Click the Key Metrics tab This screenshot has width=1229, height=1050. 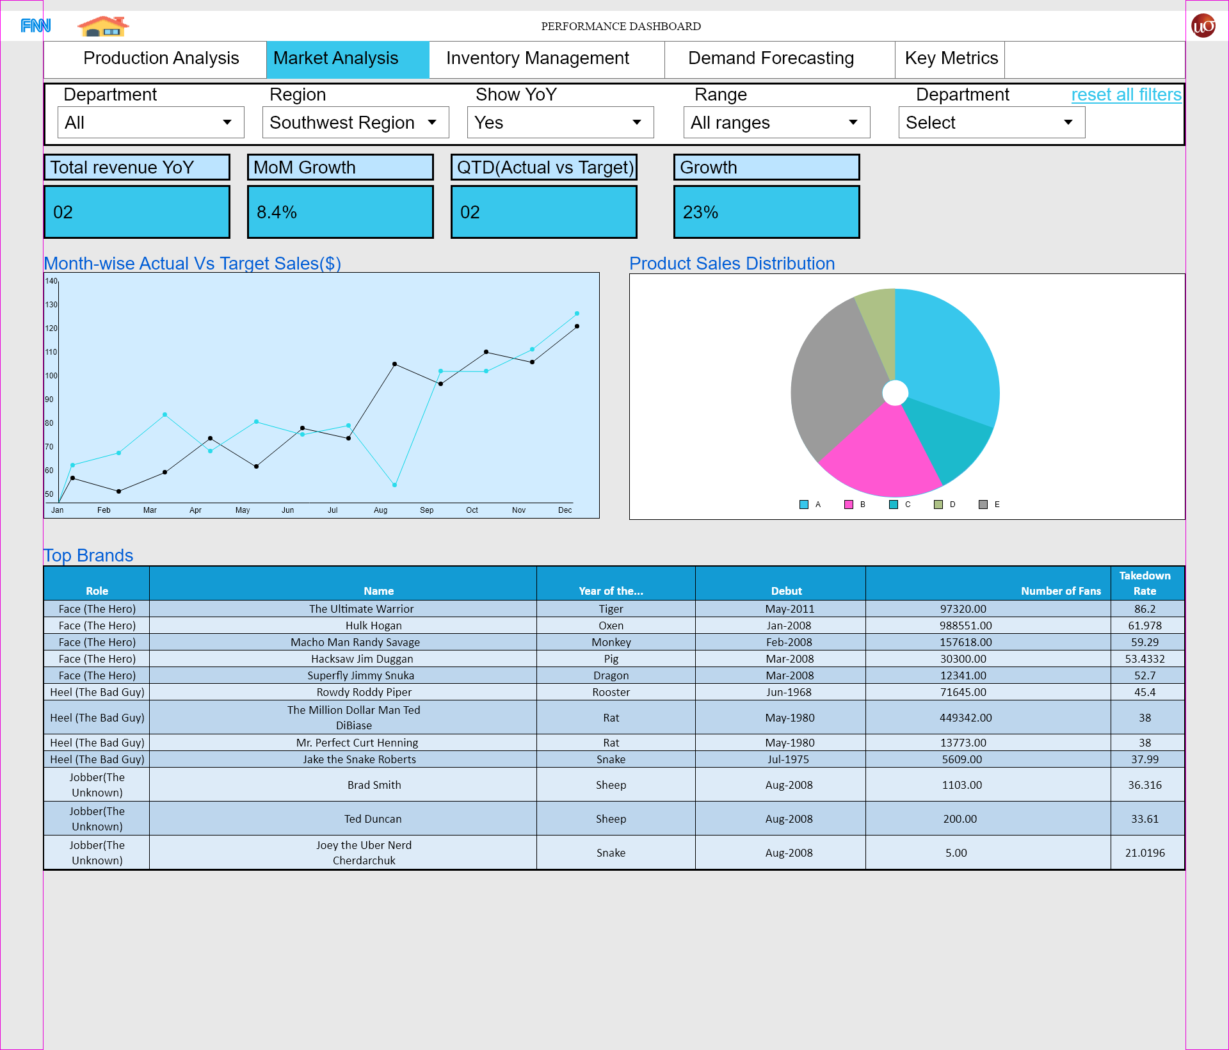tap(949, 58)
